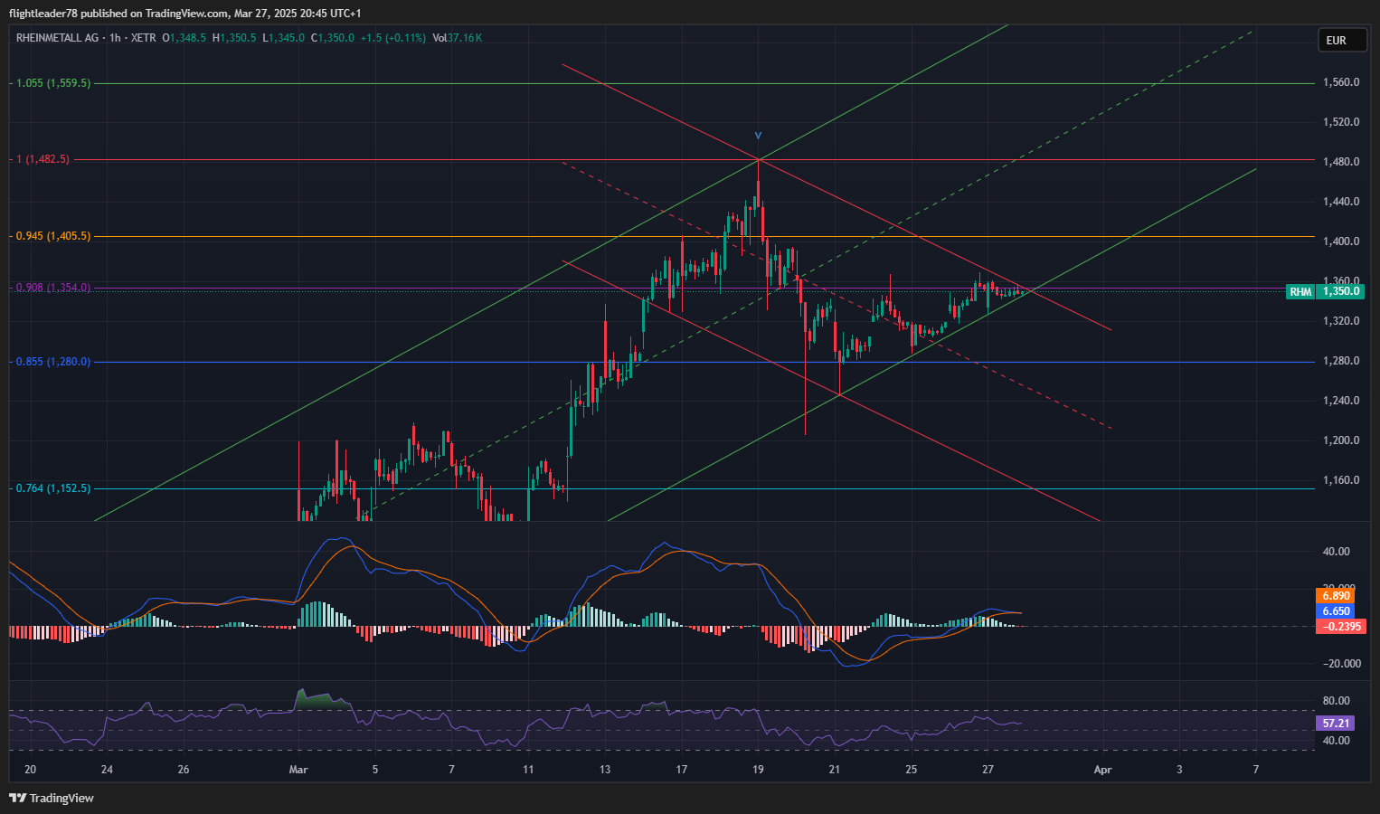The width and height of the screenshot is (1380, 814).
Task: Click date 27 on the time axis
Action: pyautogui.click(x=988, y=770)
